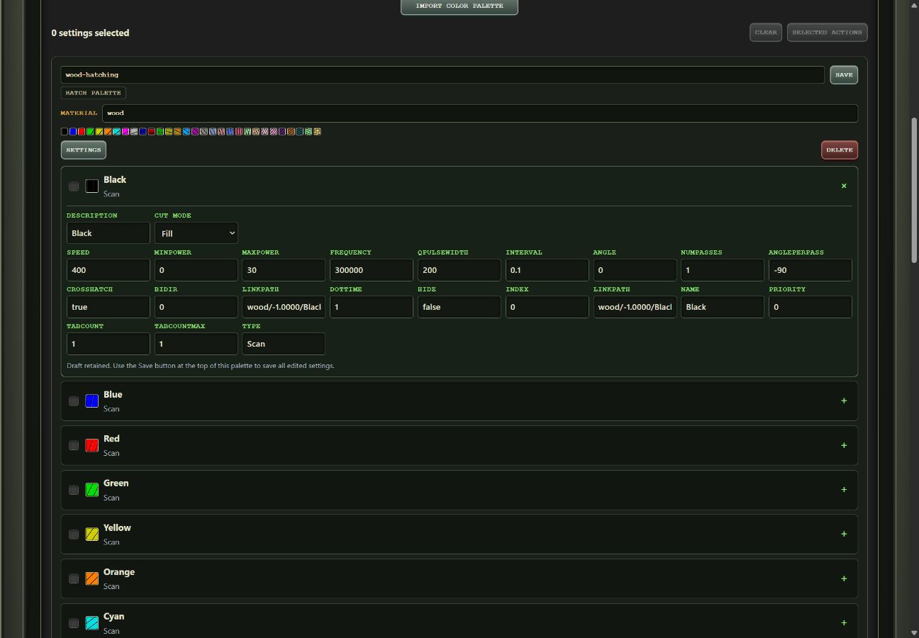Collapse the Black setting with the x icon
The height and width of the screenshot is (638, 919).
coord(844,186)
